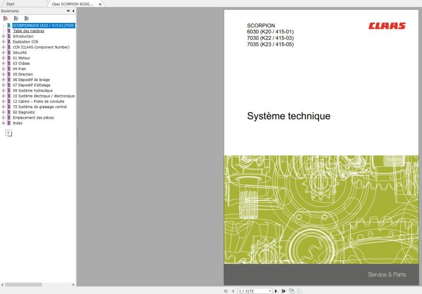Image resolution: width=422 pixels, height=294 pixels.
Task: Select the 10 Système électrique / électronique bookmark
Action: 44,96
